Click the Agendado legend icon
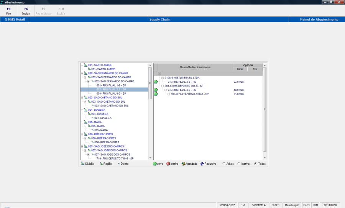The image size is (345, 208). (183, 164)
